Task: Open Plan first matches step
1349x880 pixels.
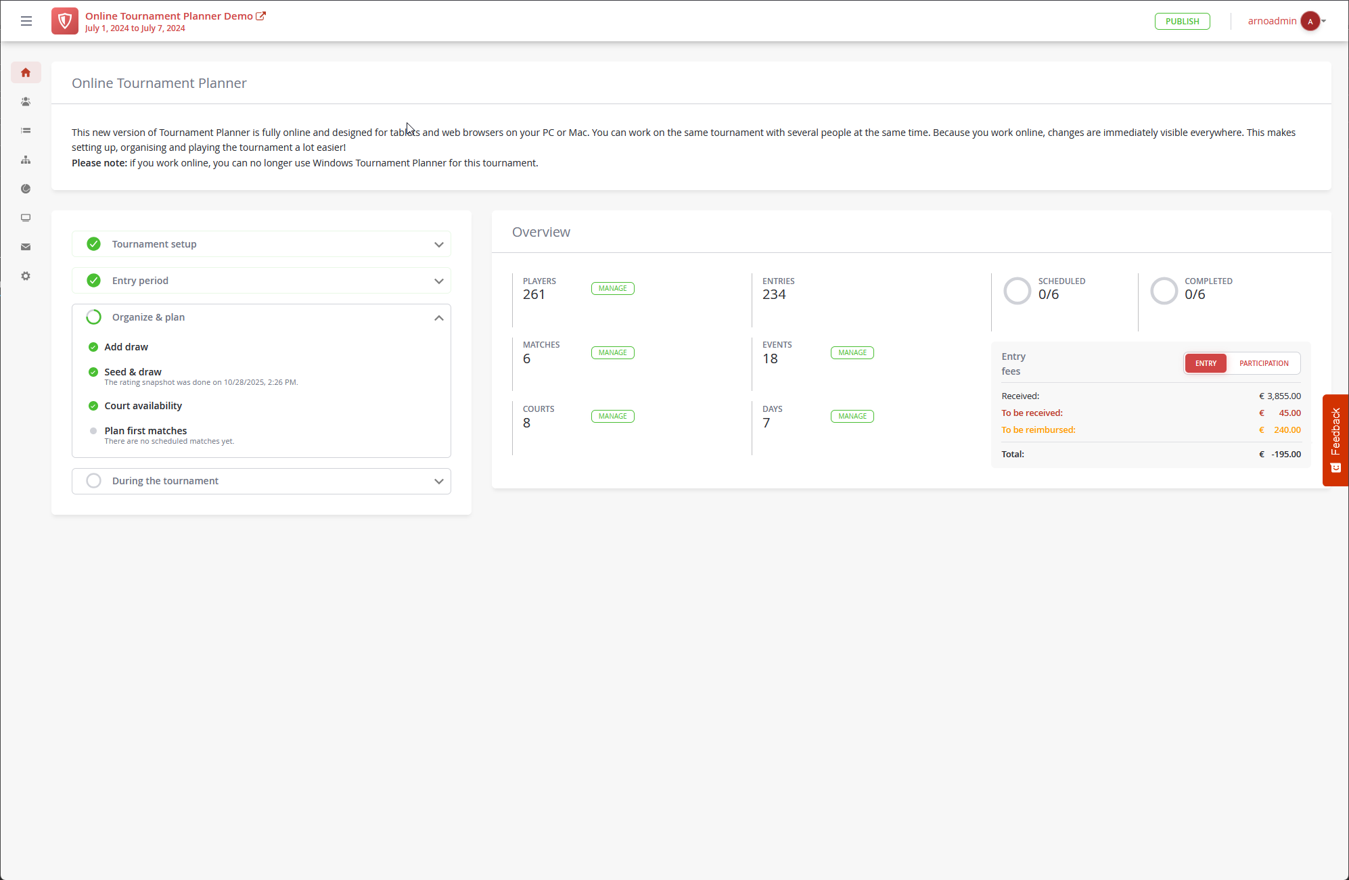Action: 145,431
